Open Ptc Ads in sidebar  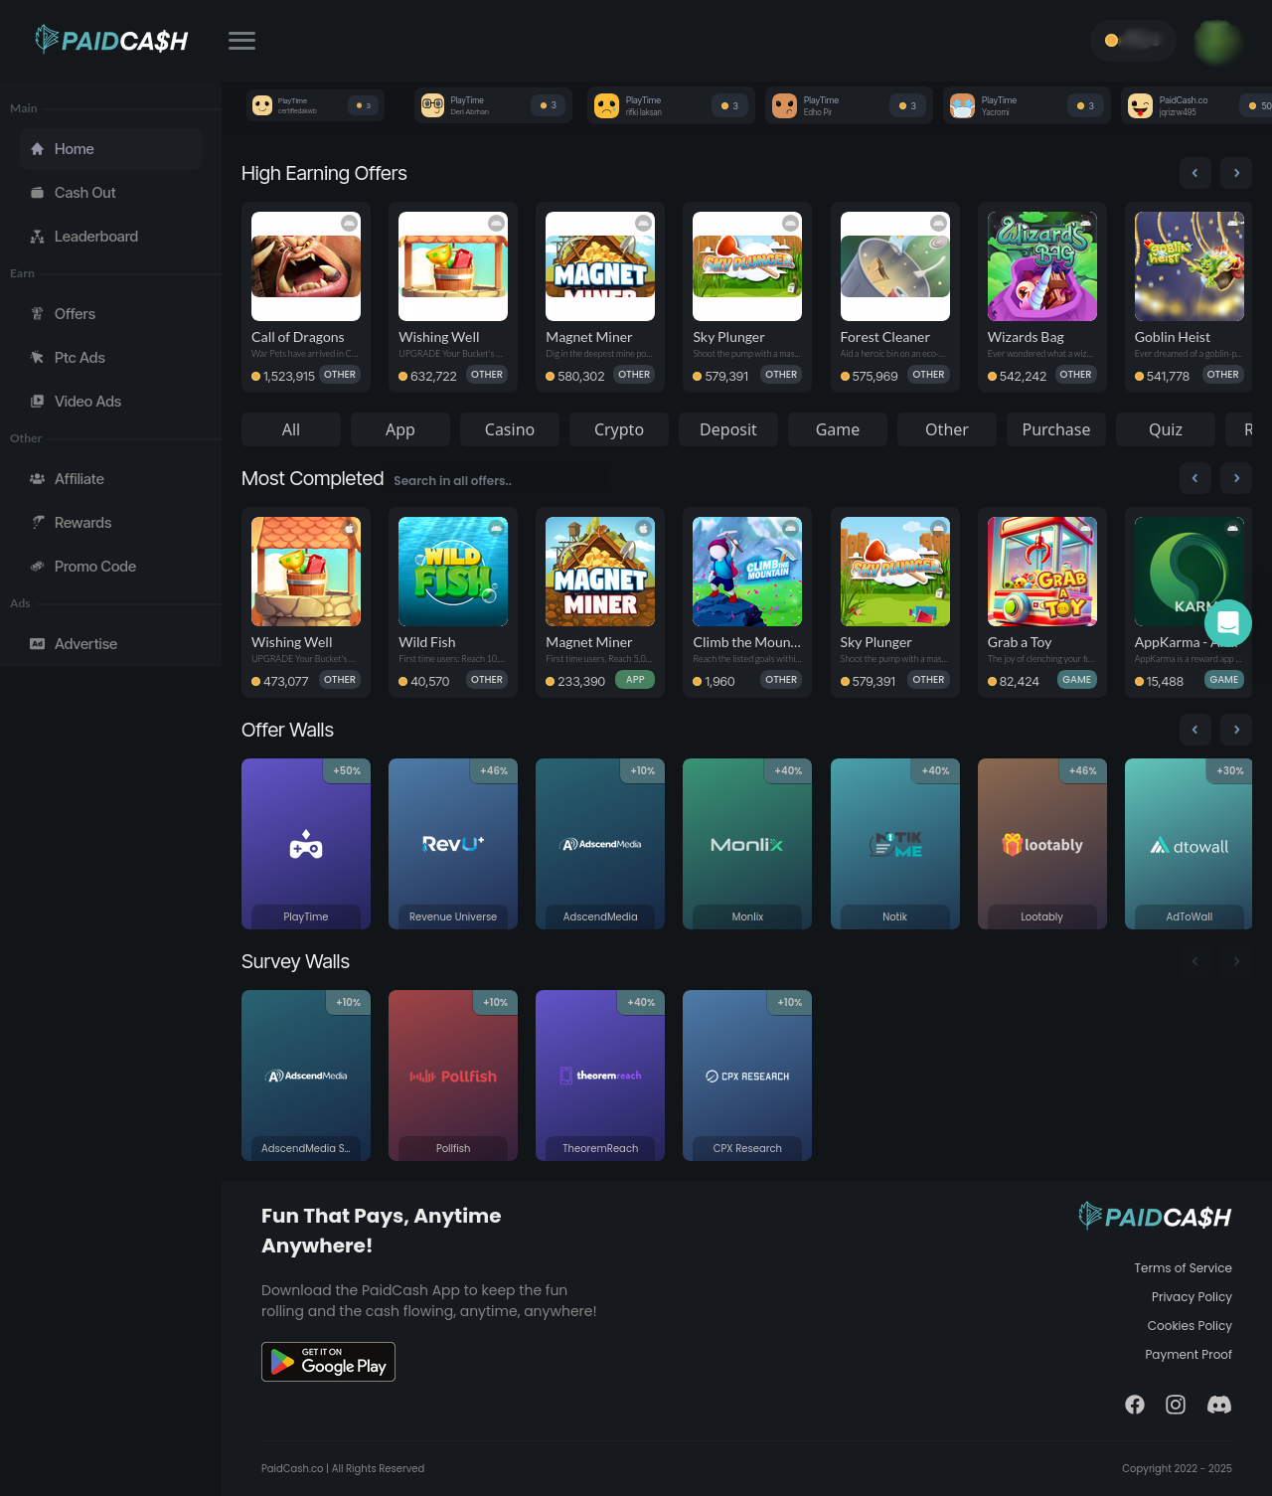click(110, 358)
